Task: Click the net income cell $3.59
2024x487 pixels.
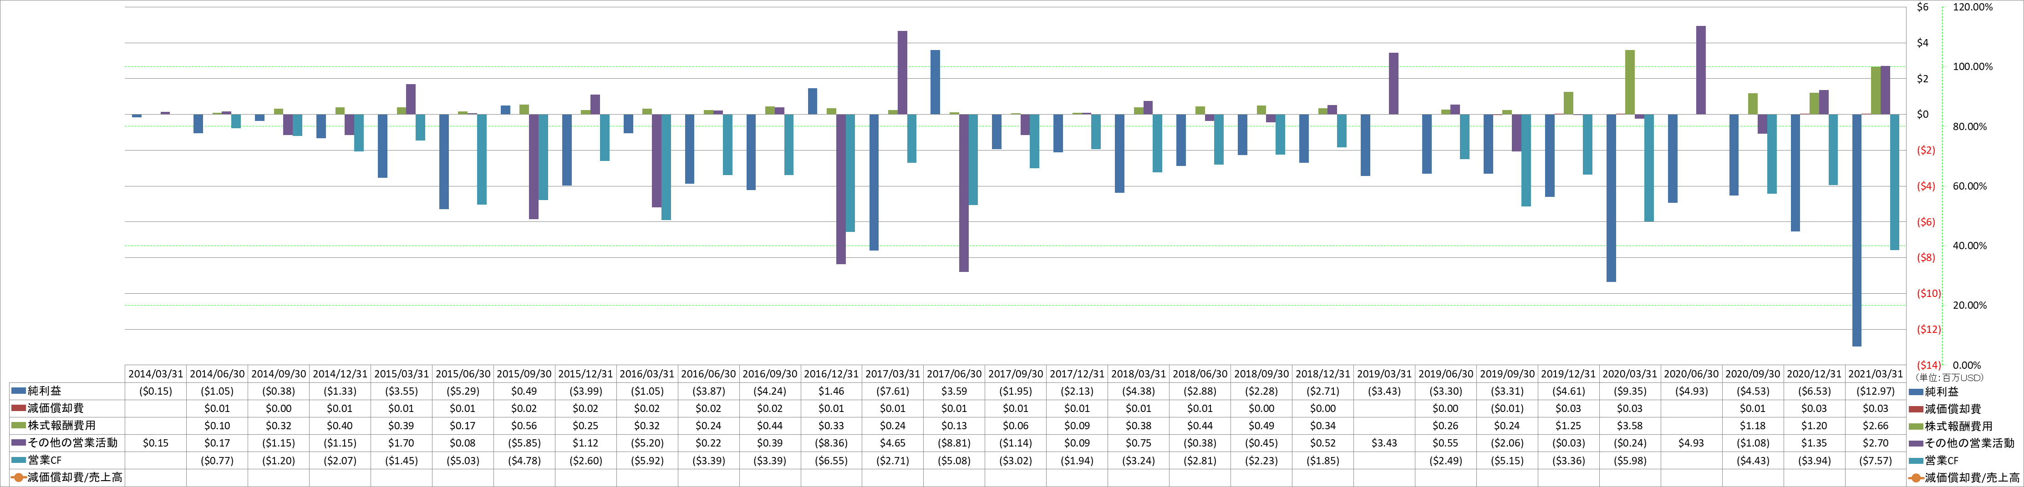Action: click(x=954, y=391)
